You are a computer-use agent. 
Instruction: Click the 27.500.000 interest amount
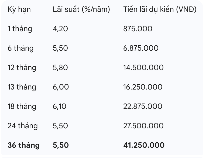pos(143,126)
